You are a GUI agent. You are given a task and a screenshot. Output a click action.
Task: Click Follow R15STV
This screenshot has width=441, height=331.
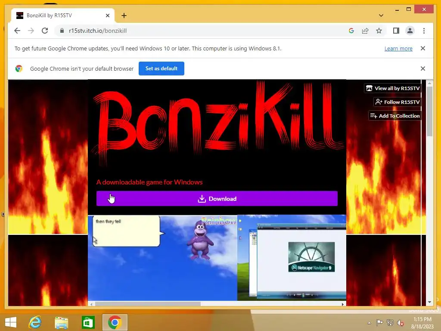click(x=398, y=102)
